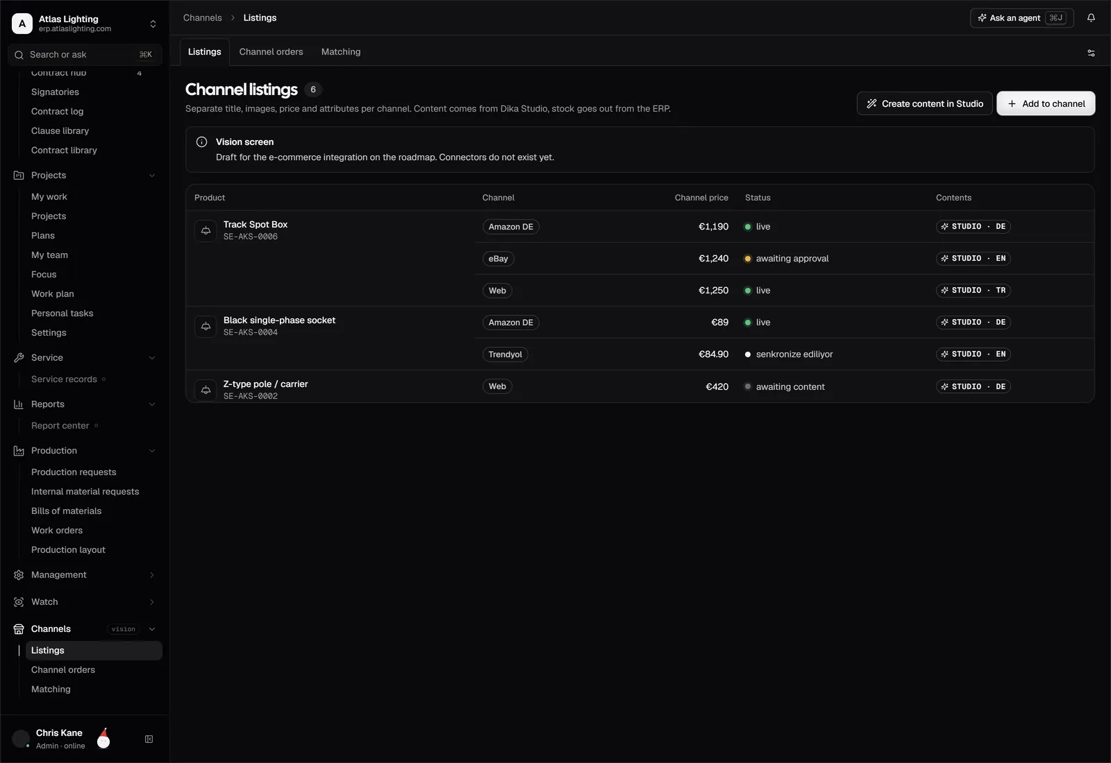
Task: Collapse sidebar using panel icon
Action: [149, 739]
